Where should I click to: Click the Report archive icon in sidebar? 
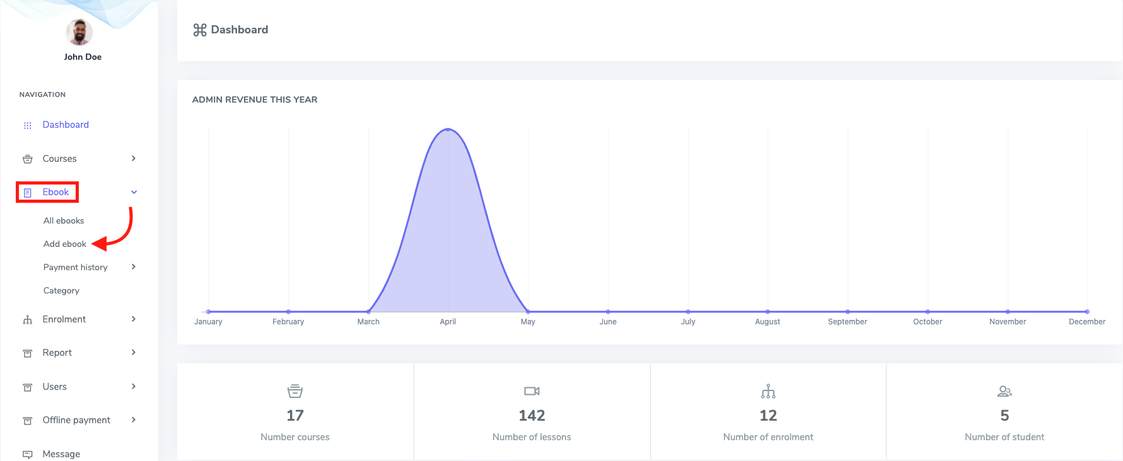pos(27,353)
